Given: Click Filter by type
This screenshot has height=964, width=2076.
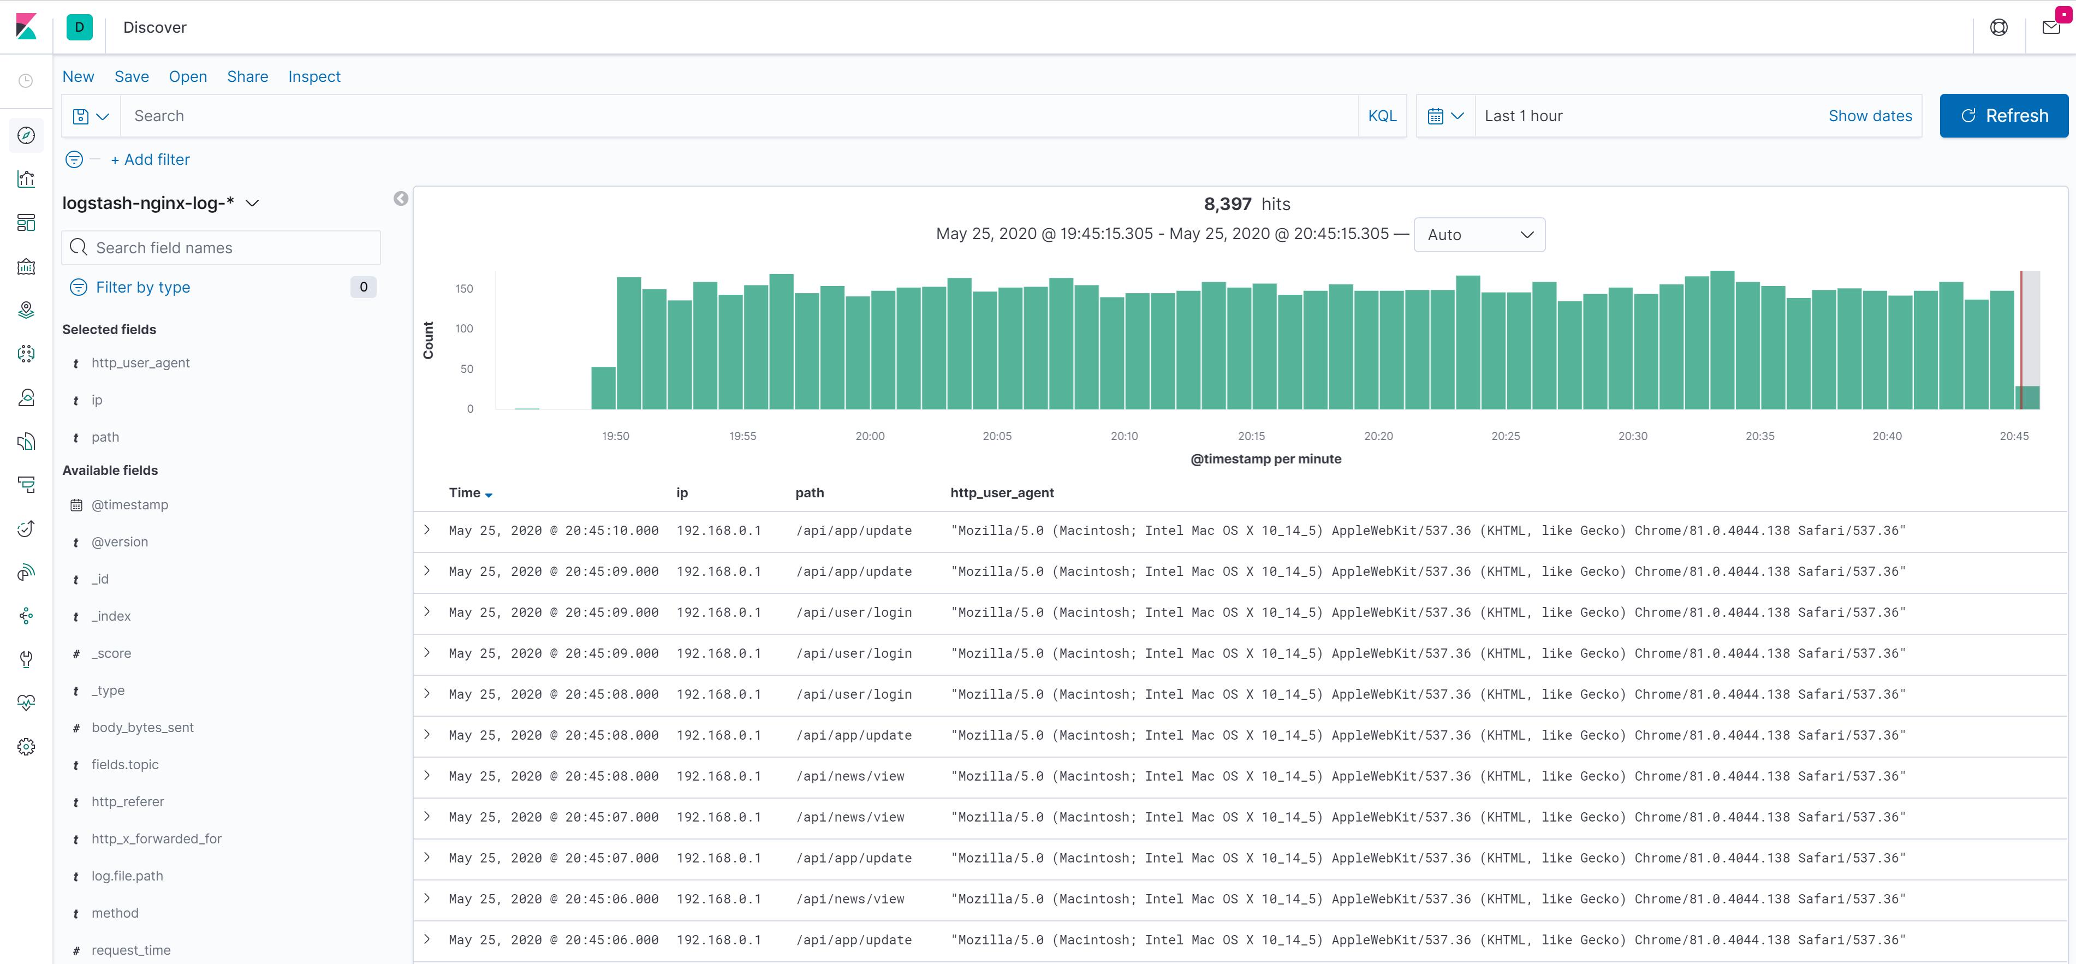Looking at the screenshot, I should tap(142, 287).
